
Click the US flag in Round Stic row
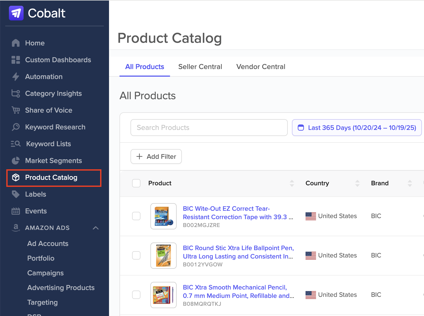(x=311, y=255)
